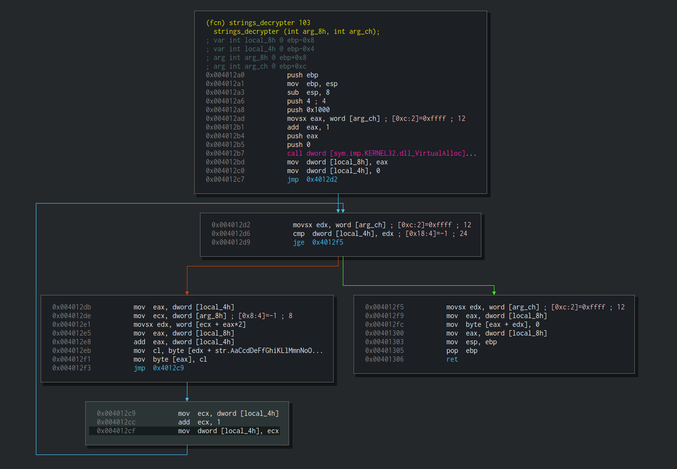Select address 0x004012a0 push ebp line
The height and width of the screenshot is (469, 677).
(225, 75)
